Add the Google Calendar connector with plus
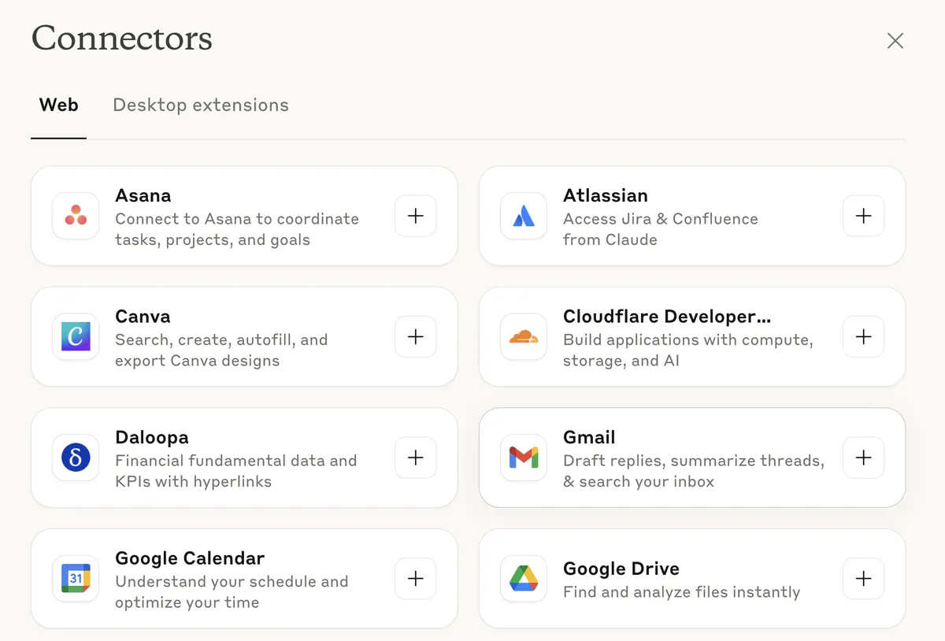Screen dimensions: 945x641 coord(416,579)
